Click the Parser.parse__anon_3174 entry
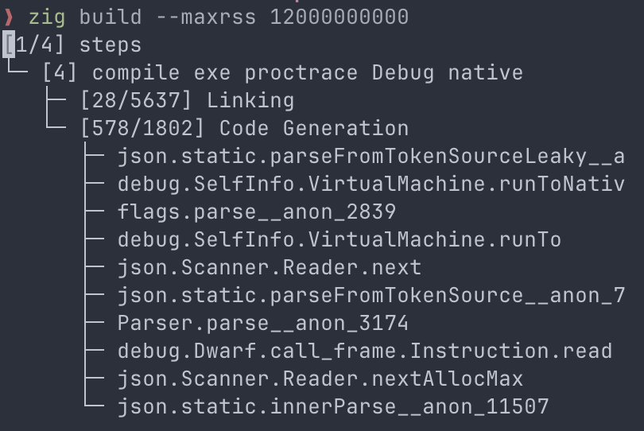The width and height of the screenshot is (644, 431). (x=262, y=323)
